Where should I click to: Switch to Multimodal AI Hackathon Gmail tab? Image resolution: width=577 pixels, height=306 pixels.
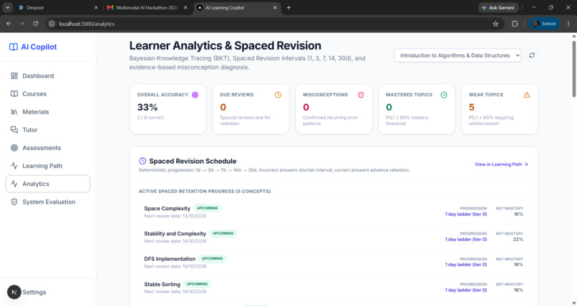pos(147,7)
